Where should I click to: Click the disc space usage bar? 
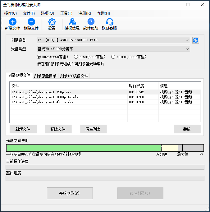click(x=105, y=148)
